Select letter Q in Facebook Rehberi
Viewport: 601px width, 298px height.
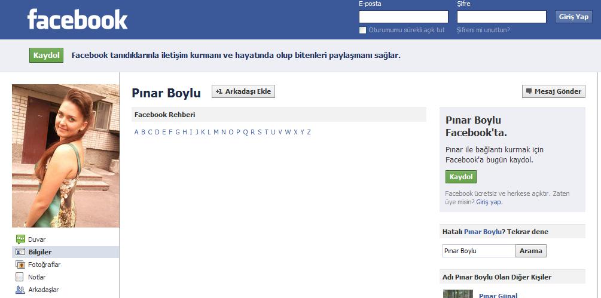245,133
